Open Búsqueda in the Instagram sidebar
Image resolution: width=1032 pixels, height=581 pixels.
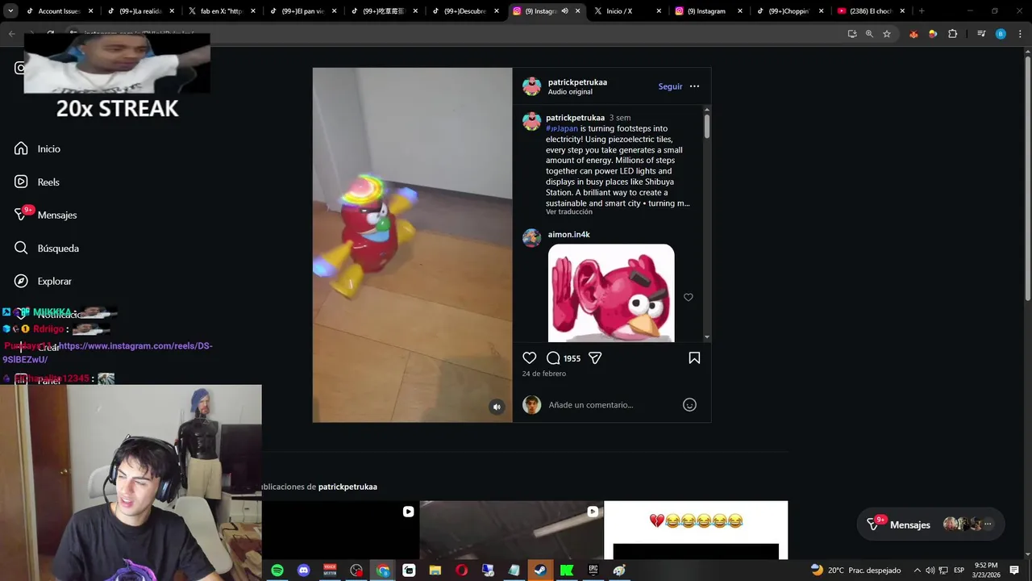pos(46,248)
